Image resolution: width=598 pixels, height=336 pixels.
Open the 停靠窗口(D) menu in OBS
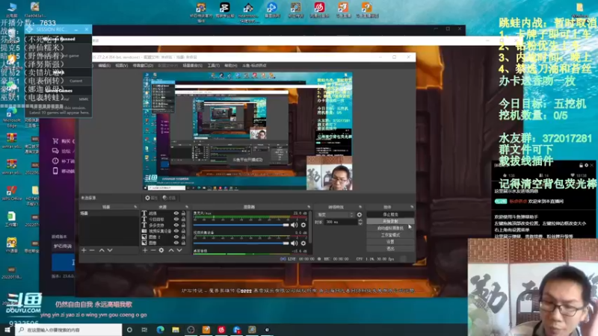143,66
